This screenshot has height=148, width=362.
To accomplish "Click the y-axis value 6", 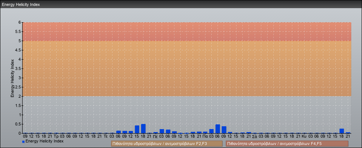I will [x=20, y=23].
